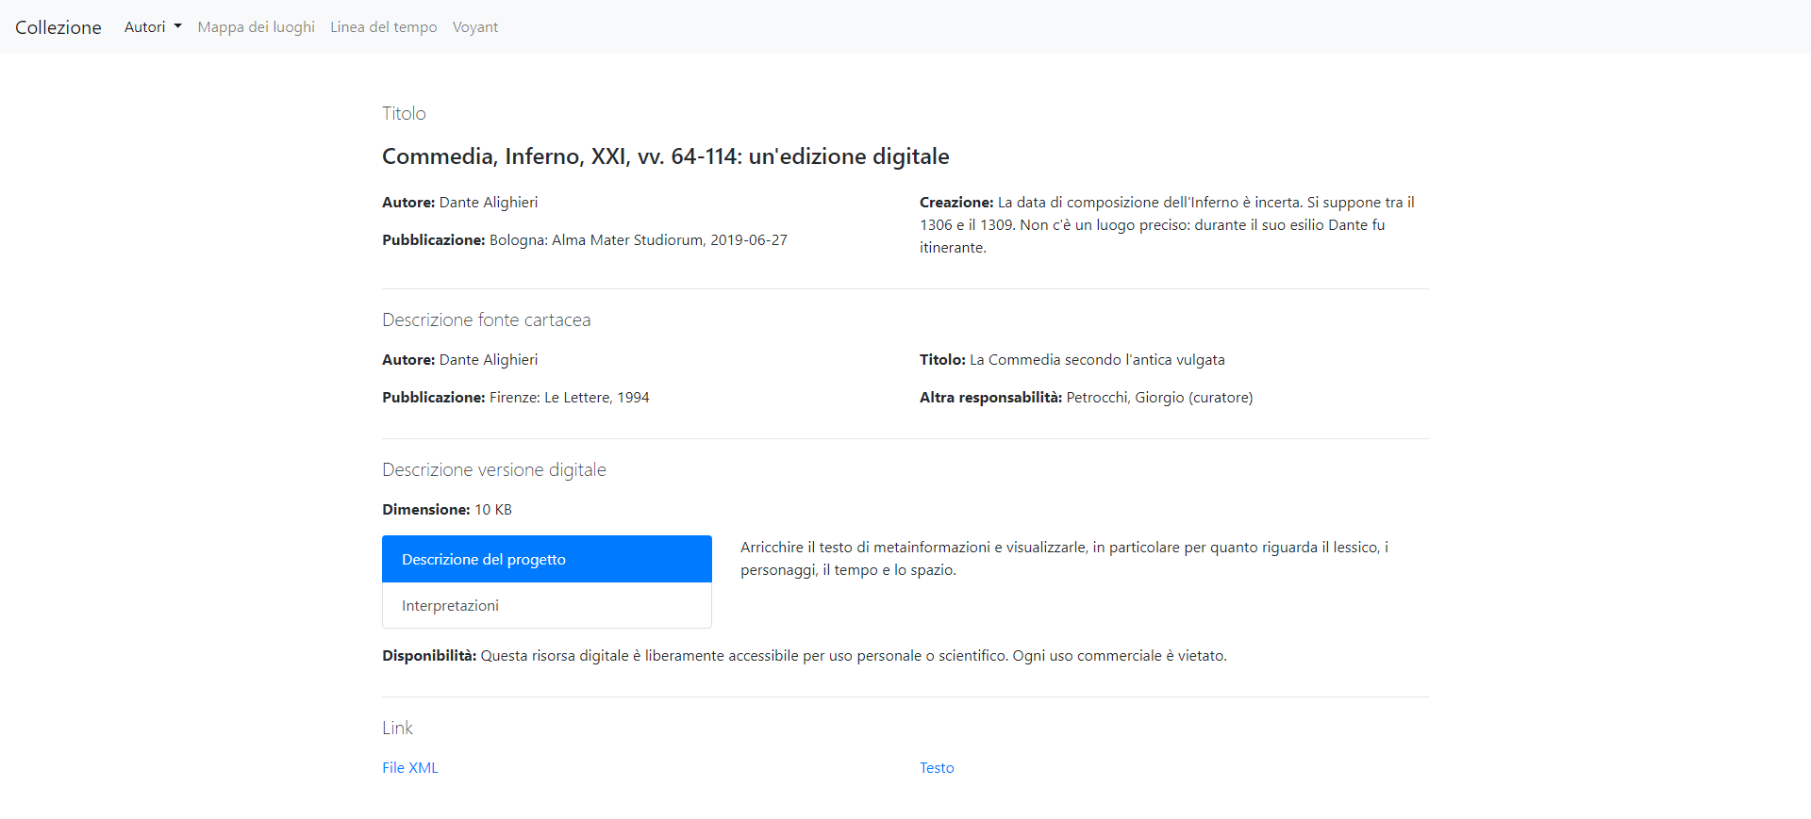Open the Collezione home link
This screenshot has height=819, width=1811.
[58, 27]
